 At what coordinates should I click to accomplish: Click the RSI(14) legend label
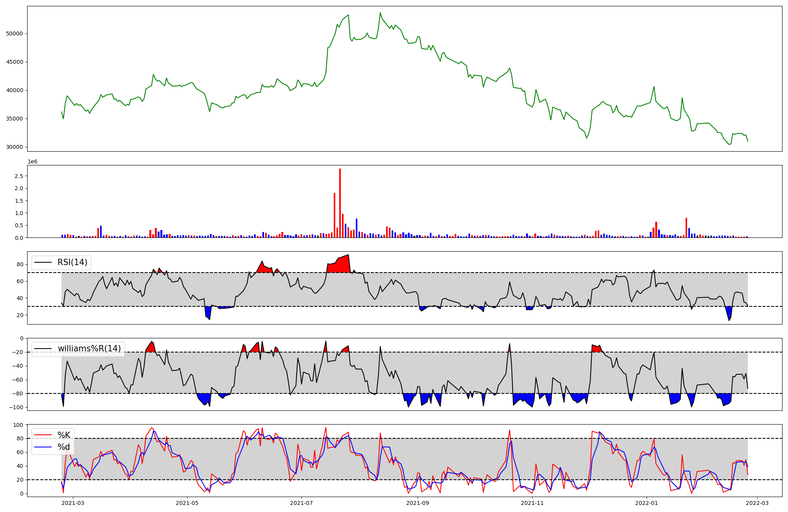[72, 262]
